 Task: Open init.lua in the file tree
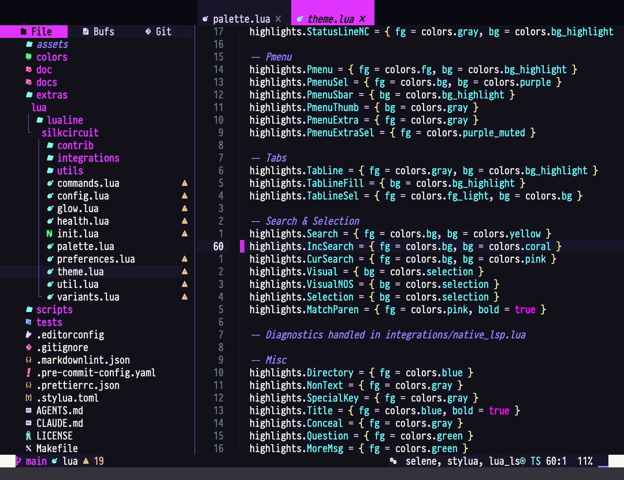coord(78,234)
